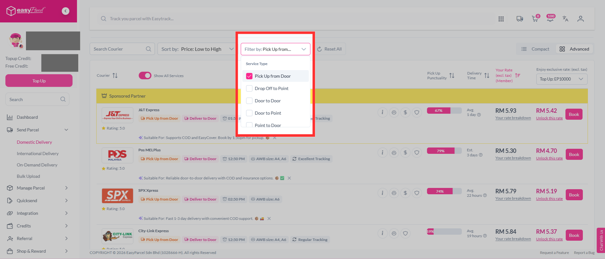The width and height of the screenshot is (605, 259).
Task: Dismiss the Pos MELPlus suitability note
Action: pos(289,178)
